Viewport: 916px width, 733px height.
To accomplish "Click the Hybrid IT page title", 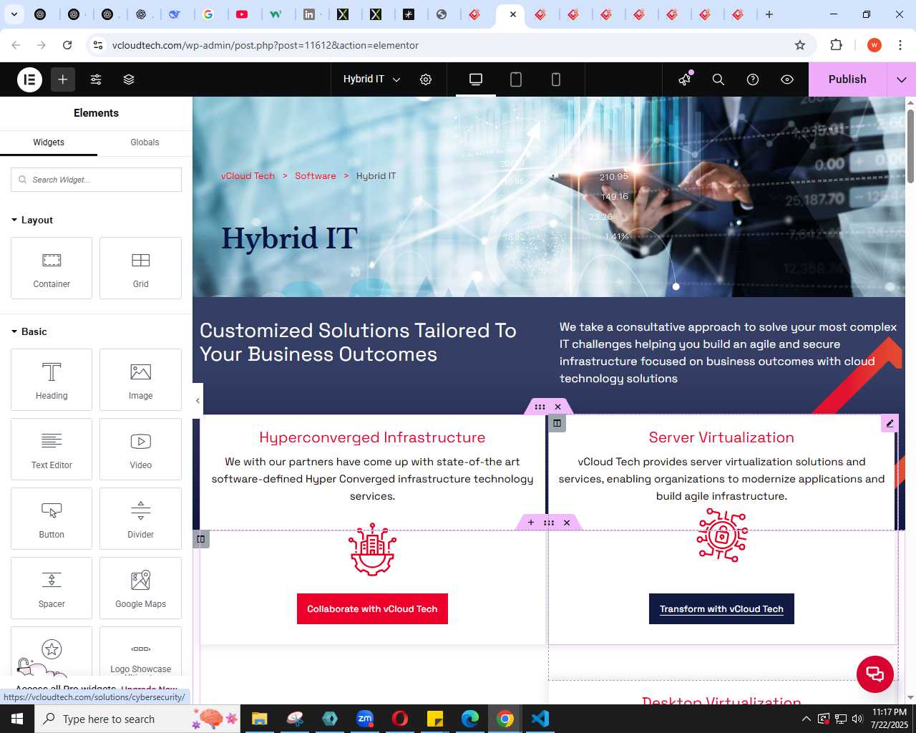I will point(289,238).
